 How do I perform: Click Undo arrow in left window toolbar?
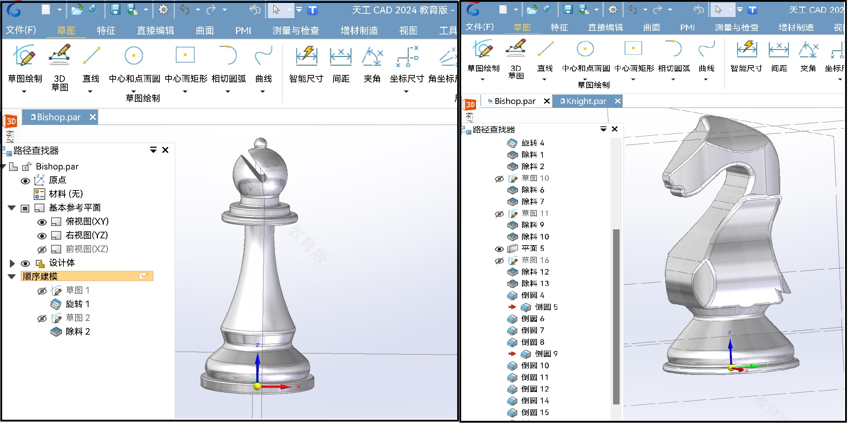point(185,10)
